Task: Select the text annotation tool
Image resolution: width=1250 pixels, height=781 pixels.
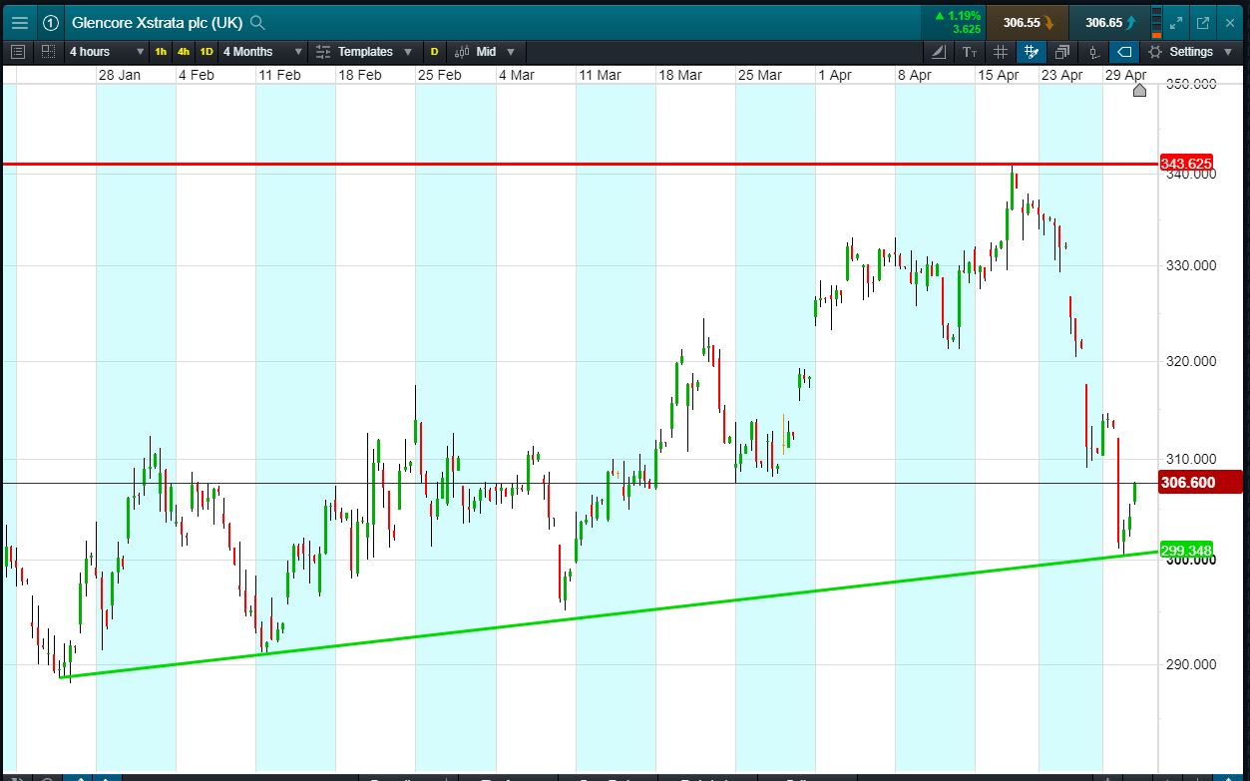Action: click(971, 52)
